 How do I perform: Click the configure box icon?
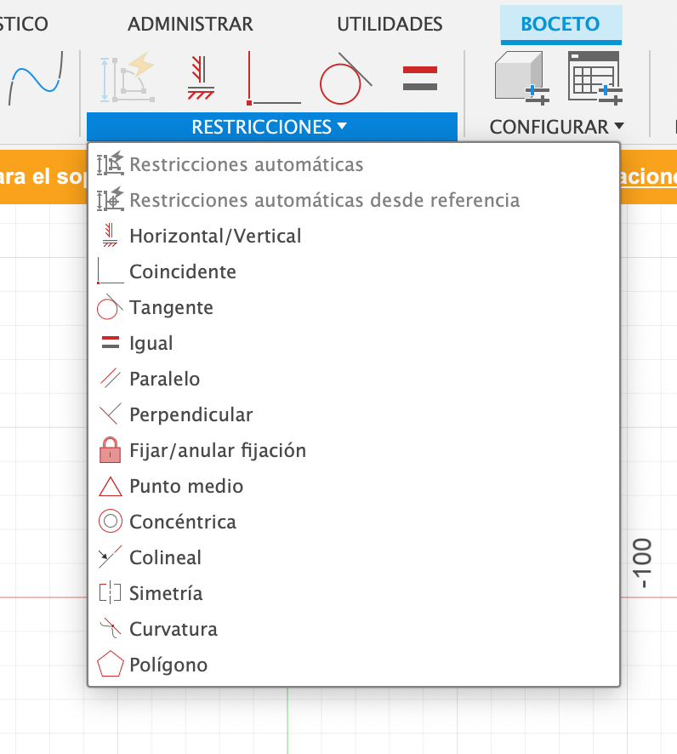(521, 78)
